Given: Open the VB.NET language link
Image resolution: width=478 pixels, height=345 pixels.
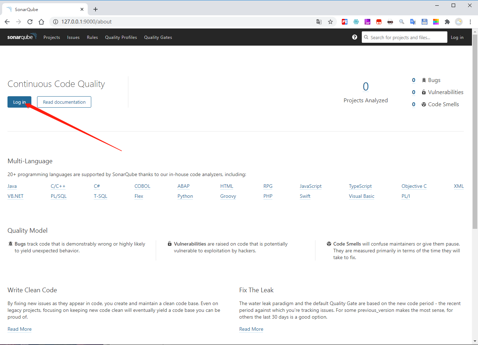Looking at the screenshot, I should point(15,196).
